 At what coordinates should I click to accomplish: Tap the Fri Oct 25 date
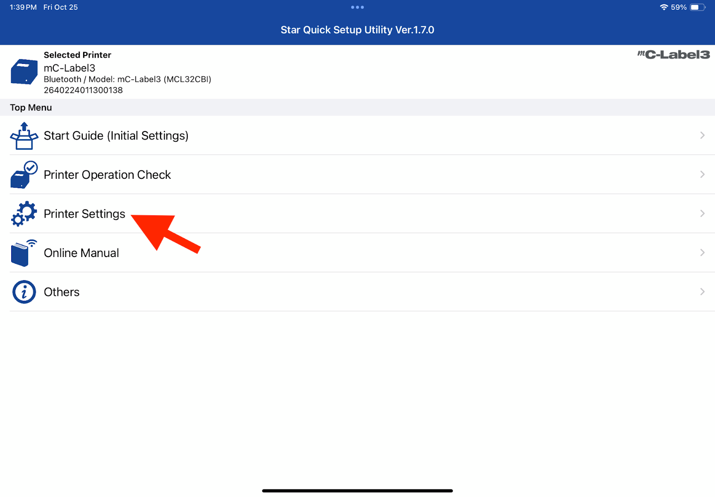[x=60, y=7]
